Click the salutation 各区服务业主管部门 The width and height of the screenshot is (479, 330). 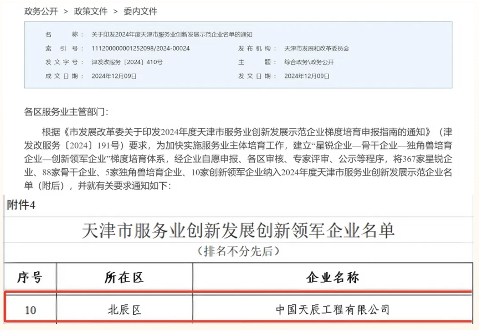66,112
